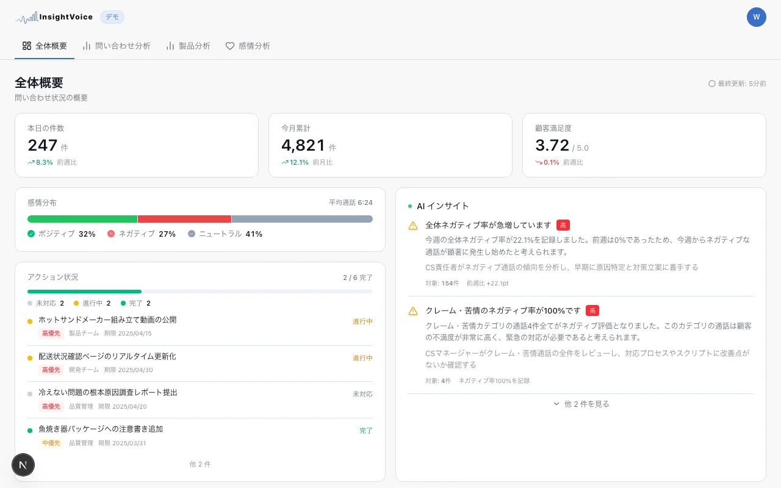
Task: Open 魚焼き器パッケージへの注意書き追加 action
Action: (101, 429)
